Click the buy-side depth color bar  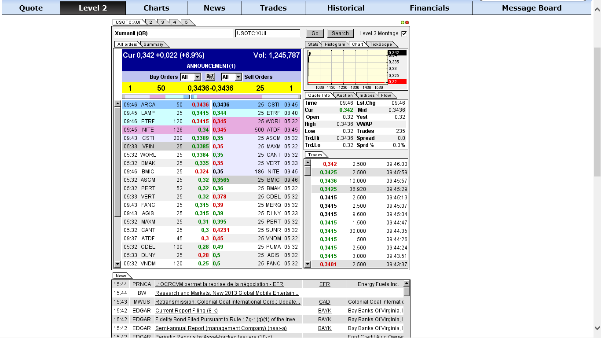156,97
